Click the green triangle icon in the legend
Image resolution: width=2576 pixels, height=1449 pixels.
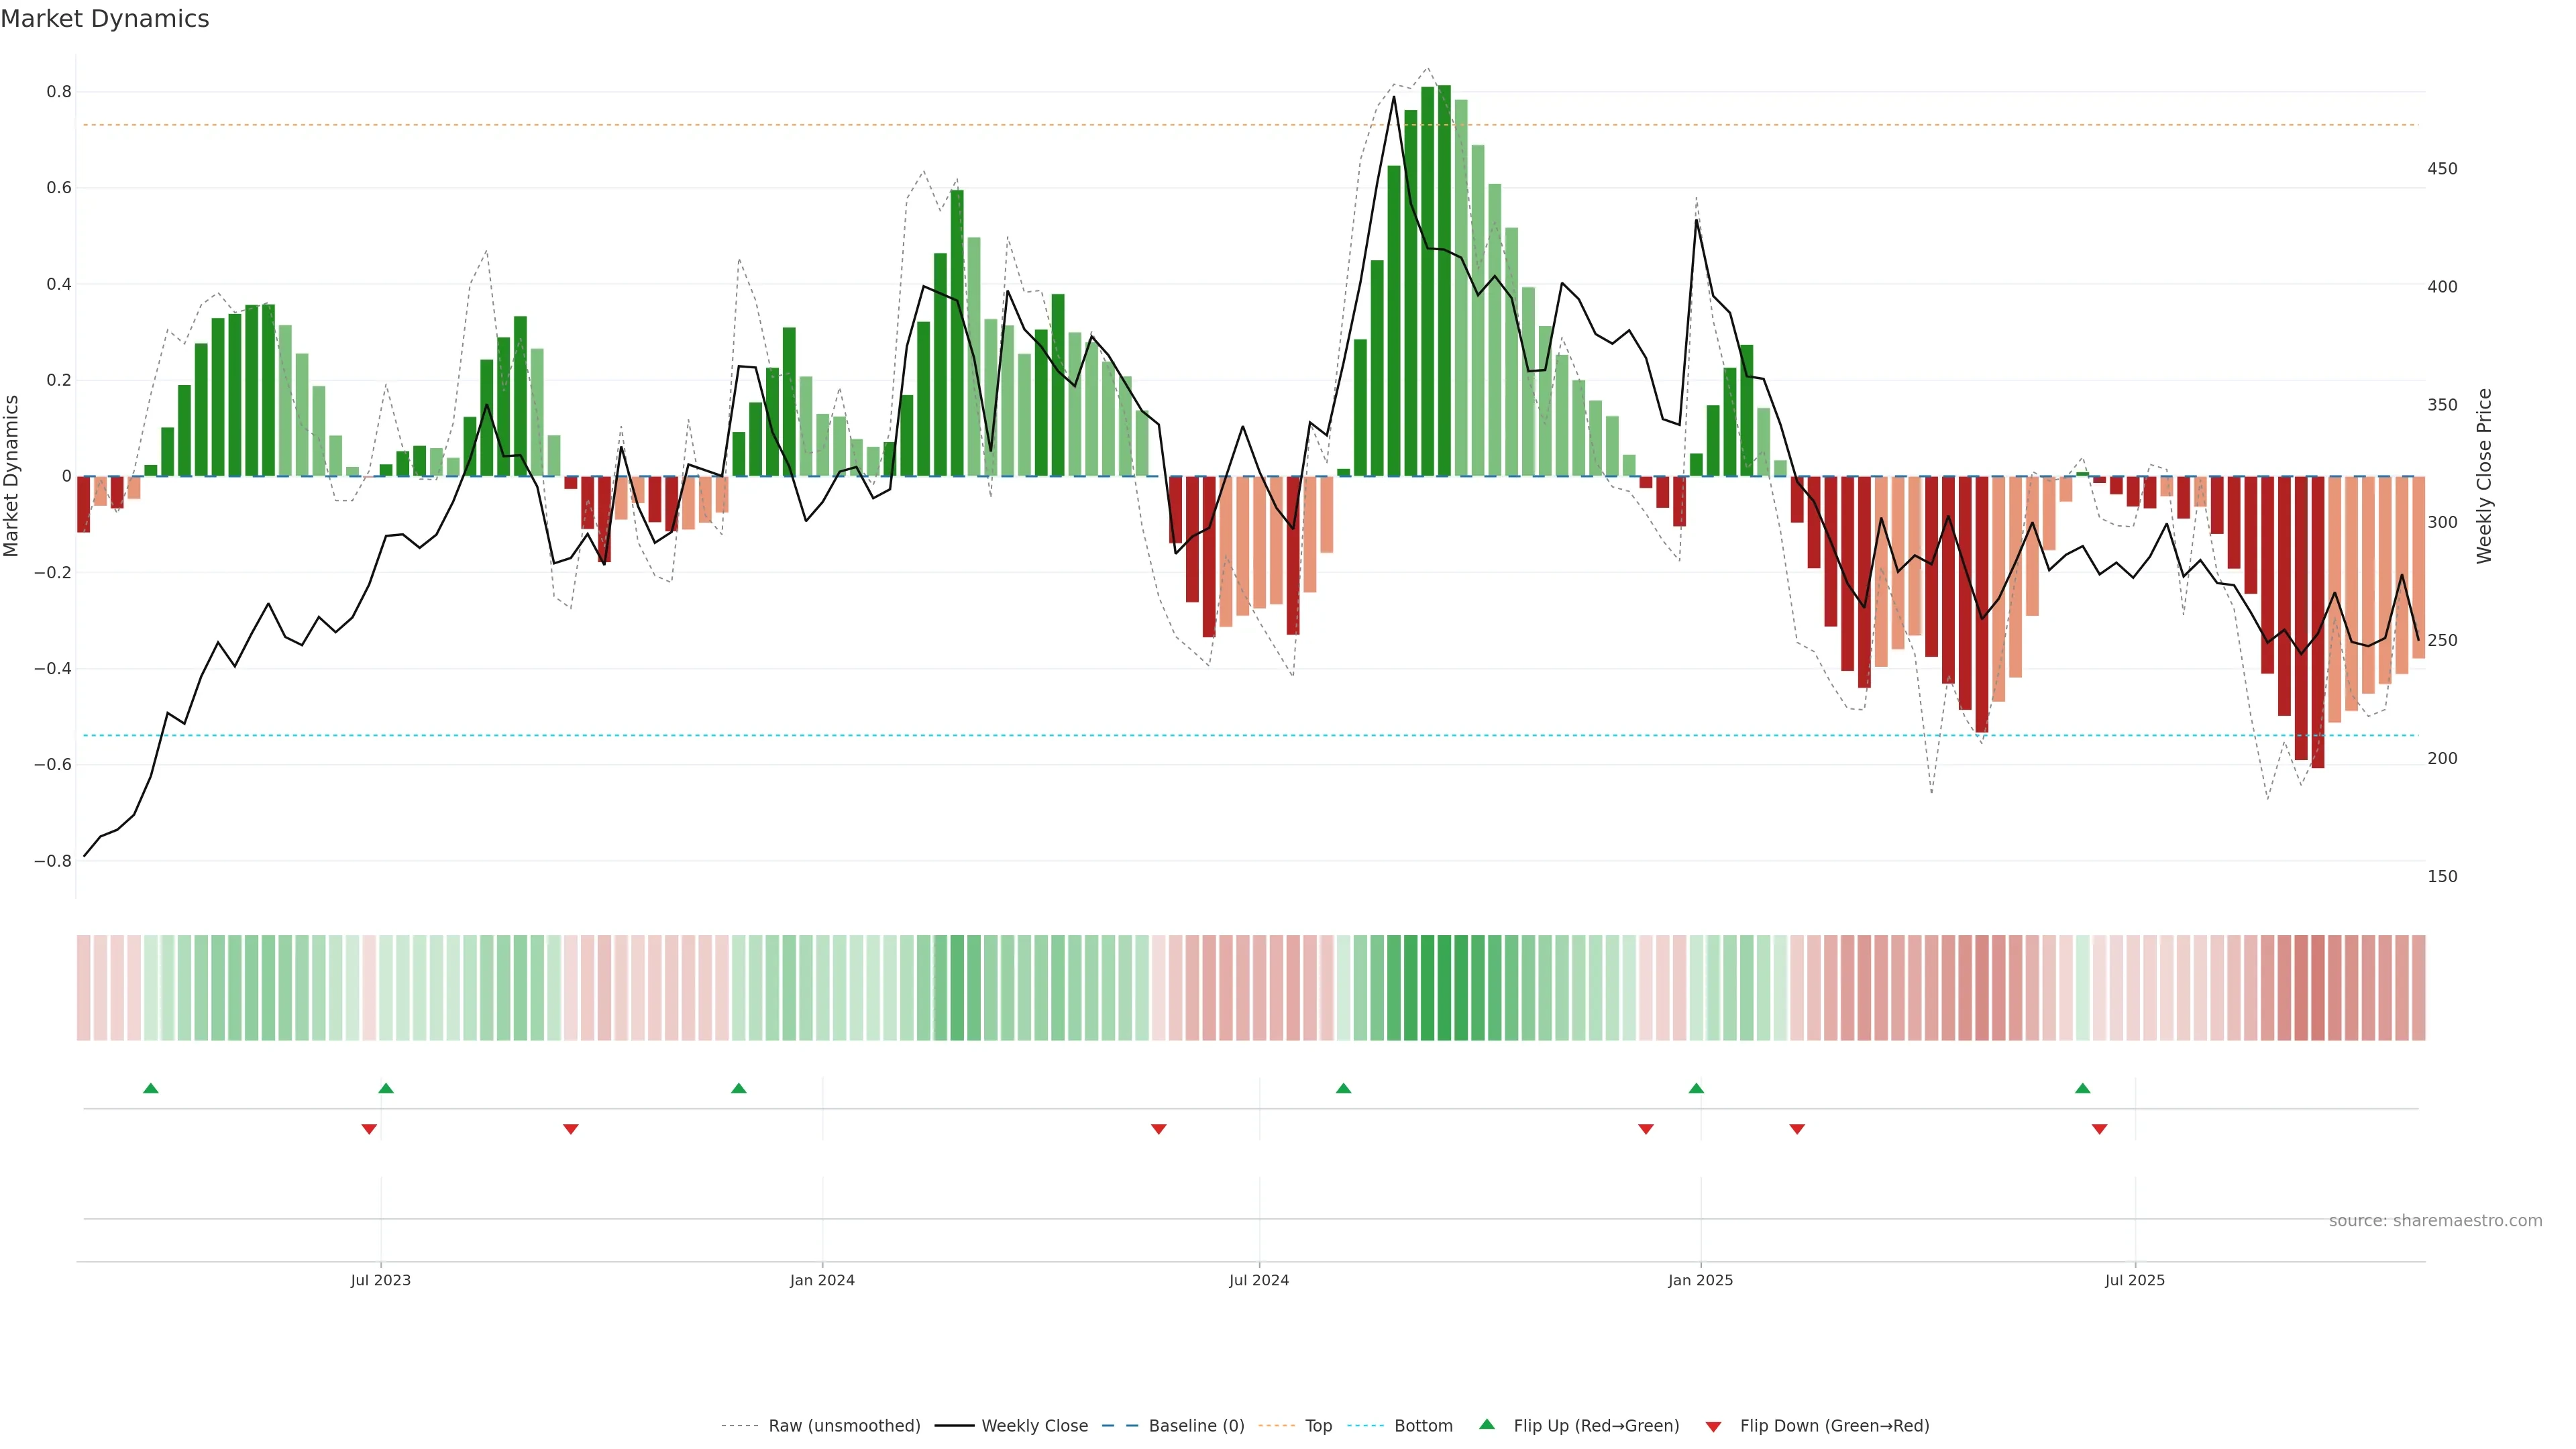[x=1487, y=1424]
